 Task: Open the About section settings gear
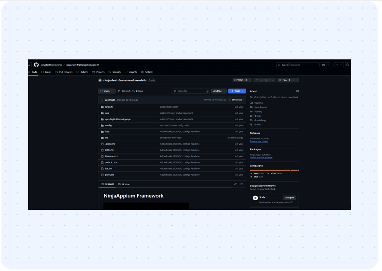click(298, 91)
